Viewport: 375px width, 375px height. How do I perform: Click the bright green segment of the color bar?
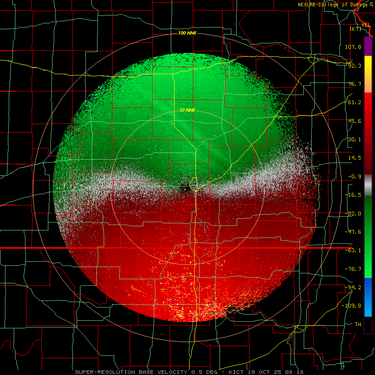click(x=368, y=237)
